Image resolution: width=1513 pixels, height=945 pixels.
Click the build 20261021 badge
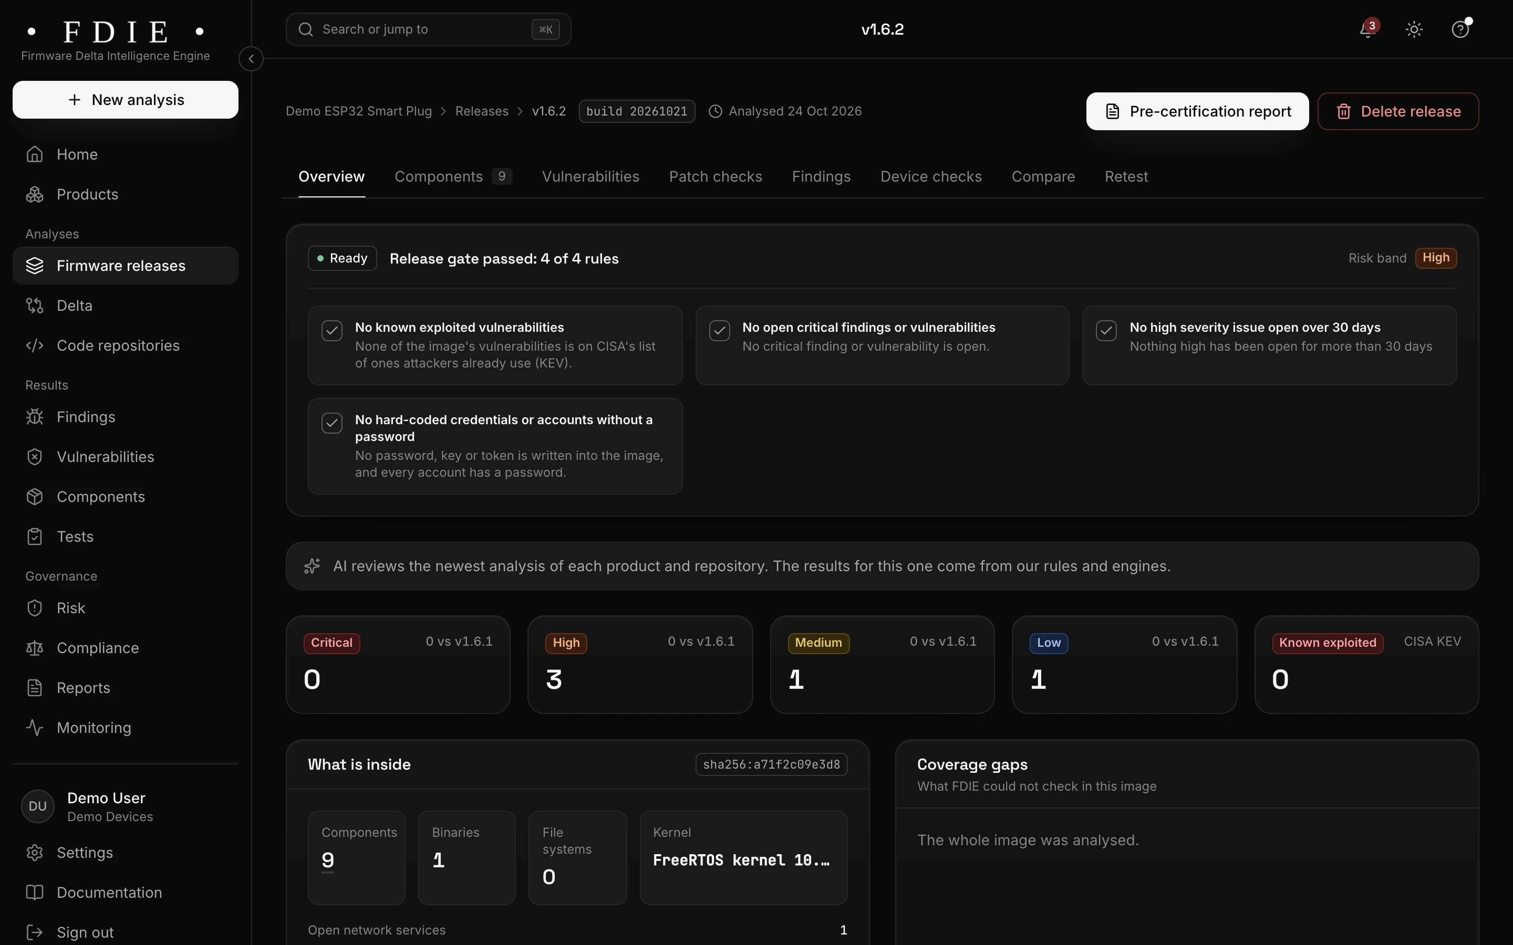637,111
